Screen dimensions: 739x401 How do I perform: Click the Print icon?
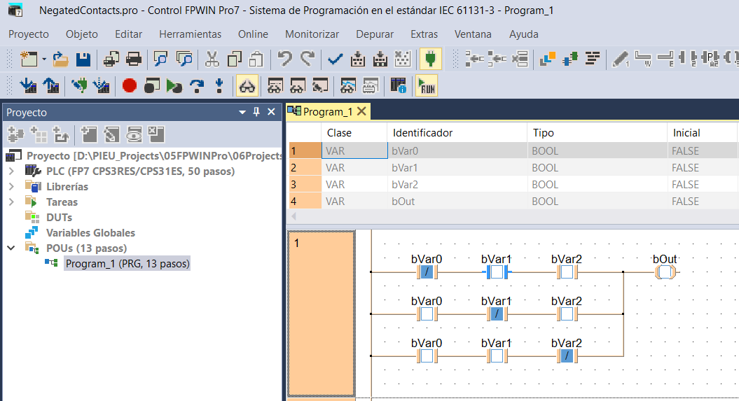[134, 59]
